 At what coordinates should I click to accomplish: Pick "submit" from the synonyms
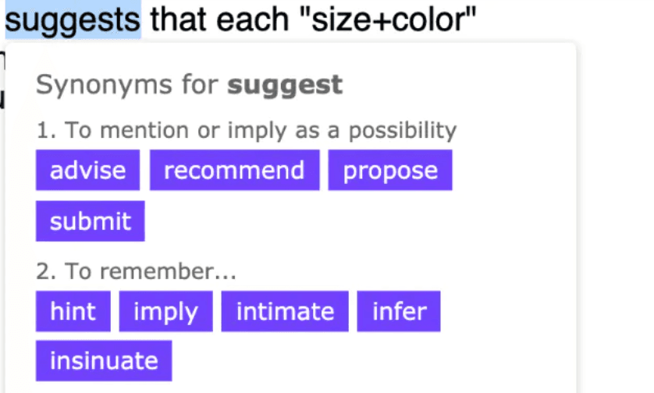tap(90, 221)
